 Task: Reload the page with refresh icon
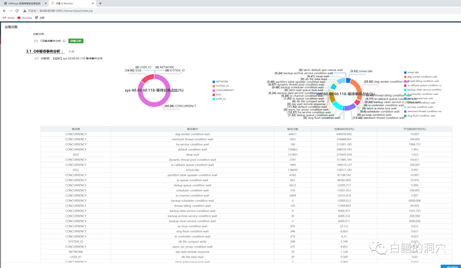pyautogui.click(x=17, y=11)
